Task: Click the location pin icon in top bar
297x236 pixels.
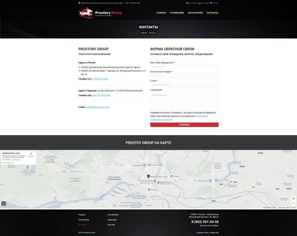Action: (x=79, y=3)
